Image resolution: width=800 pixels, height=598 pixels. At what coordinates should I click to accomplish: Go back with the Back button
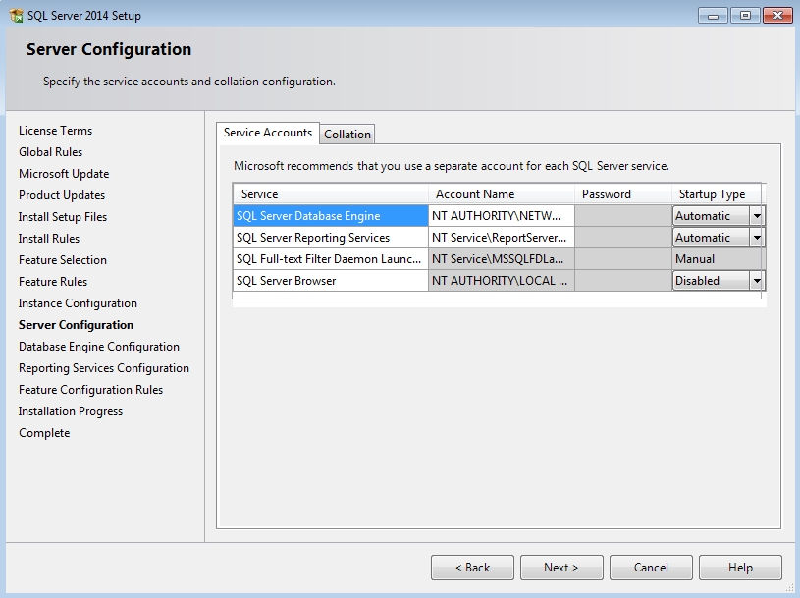click(x=472, y=568)
